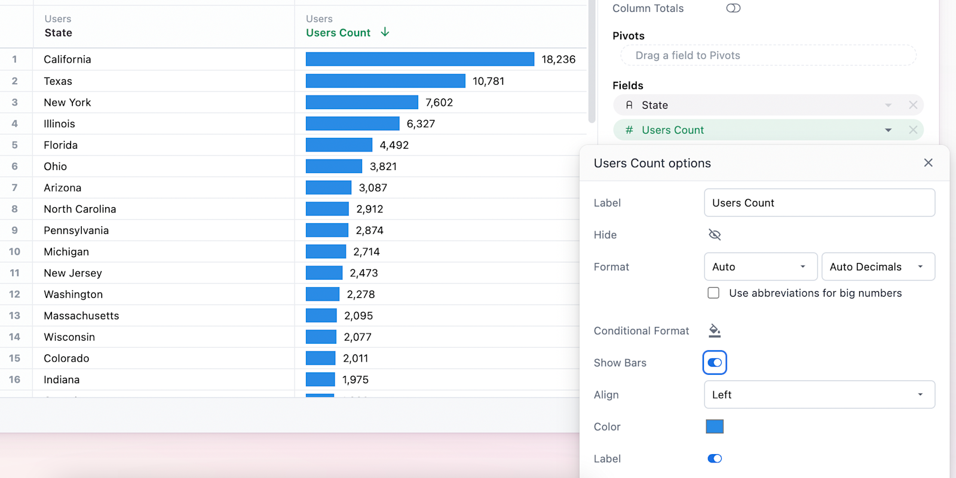Remove the Users Count field
Screen dimensions: 956x478
[913, 130]
